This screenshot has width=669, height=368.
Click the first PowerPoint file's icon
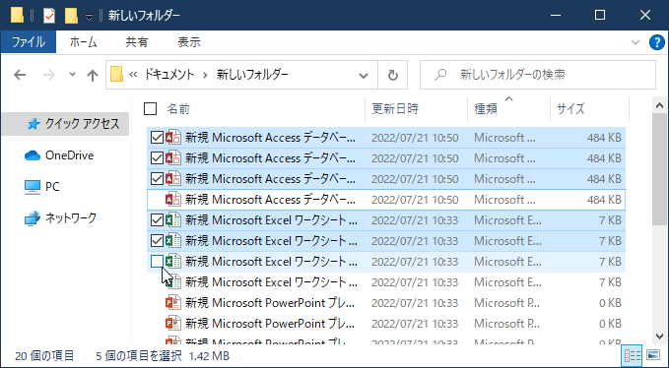[x=173, y=303]
